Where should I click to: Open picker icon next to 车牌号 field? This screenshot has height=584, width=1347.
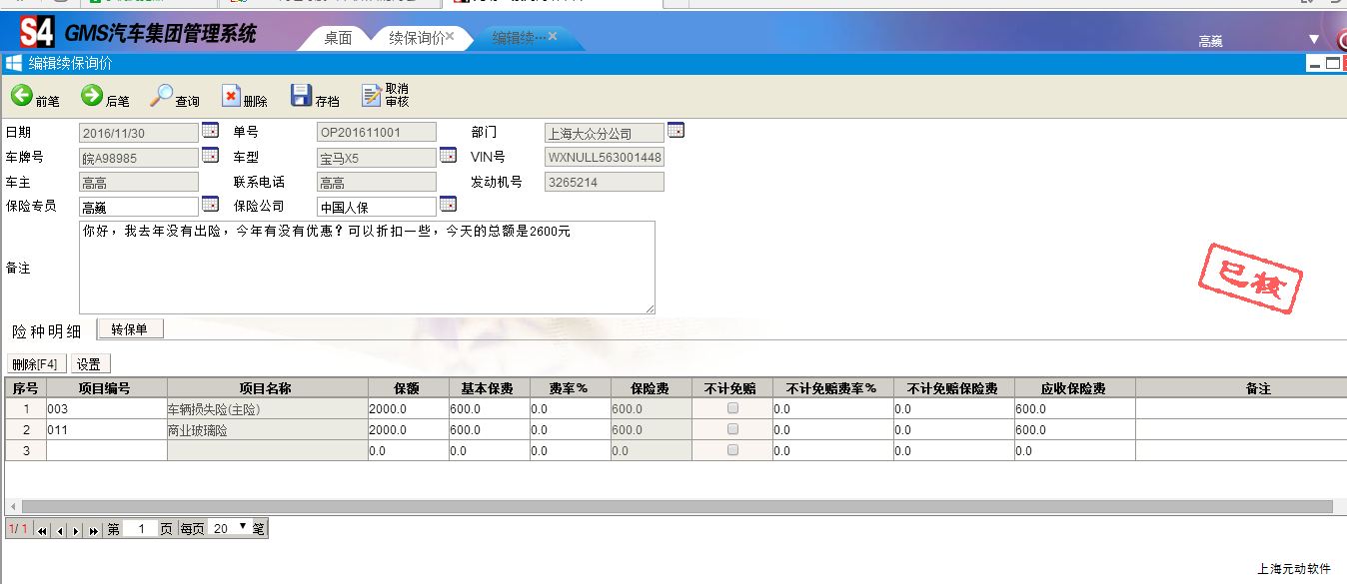[x=210, y=155]
